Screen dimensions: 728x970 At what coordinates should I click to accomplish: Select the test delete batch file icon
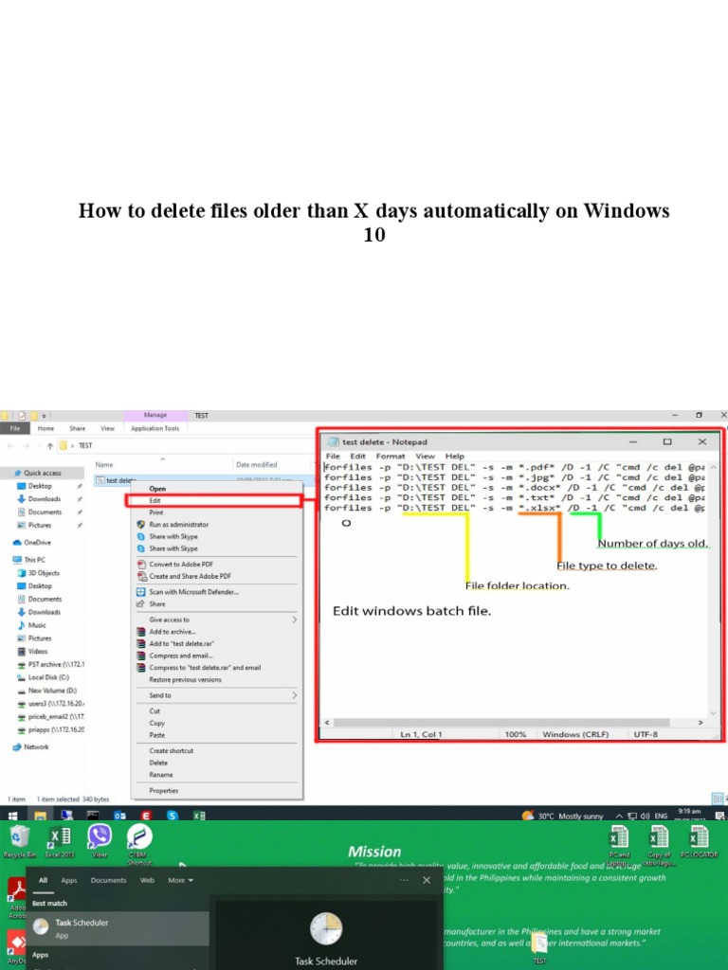(x=100, y=480)
